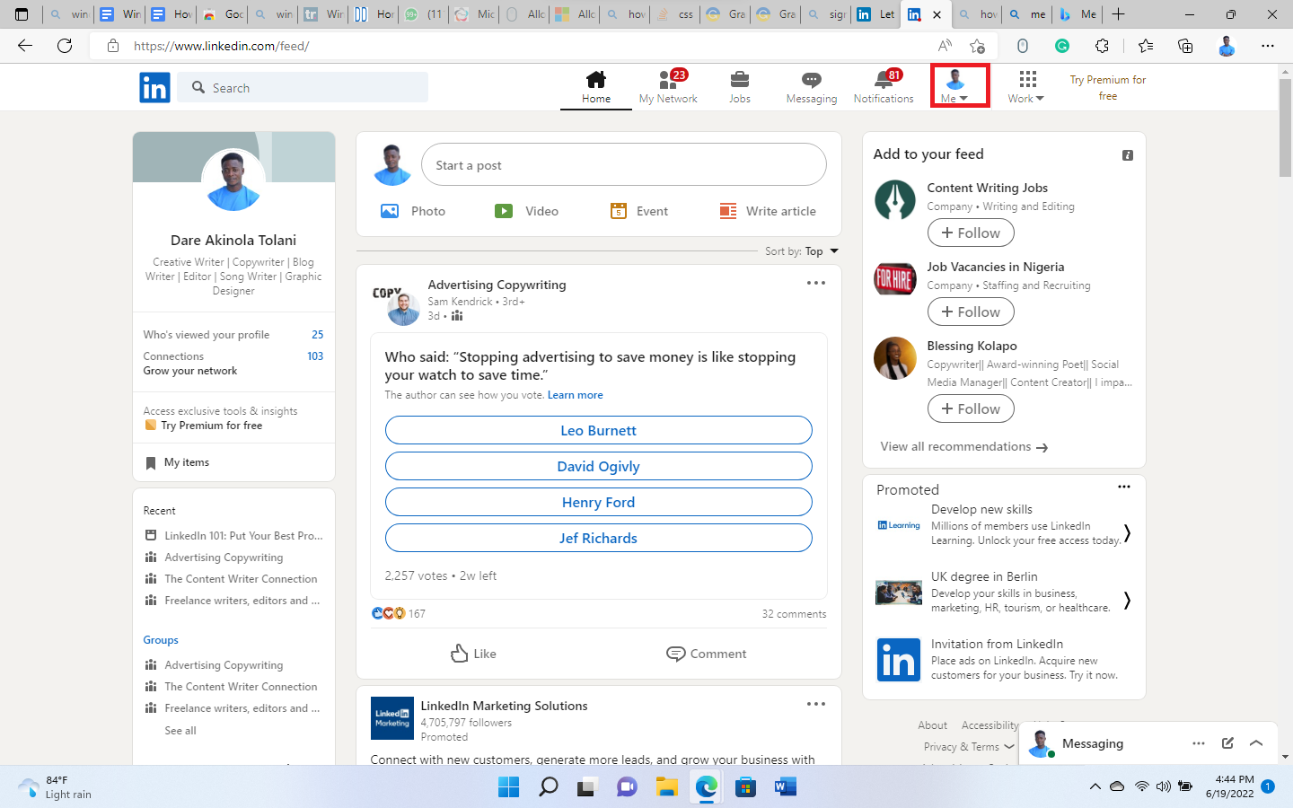The height and width of the screenshot is (808, 1293).
Task: Open a new browser tab
Action: 1118,14
